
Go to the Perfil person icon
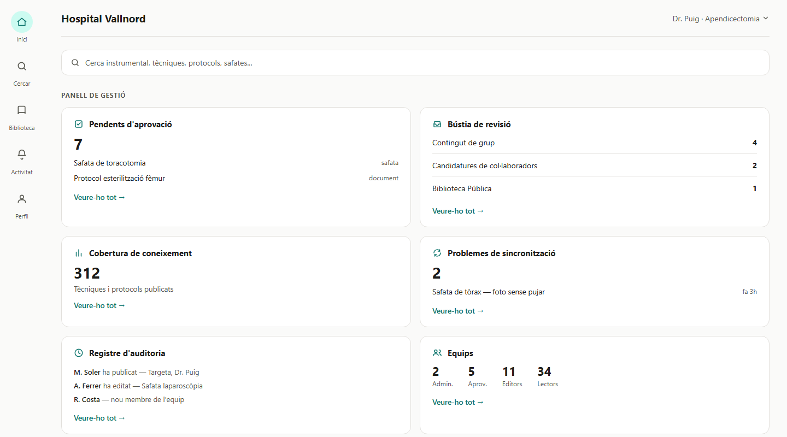coord(22,199)
